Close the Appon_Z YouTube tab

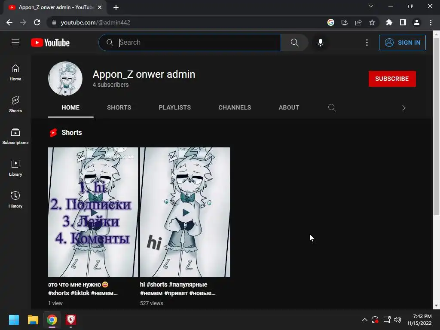point(100,7)
